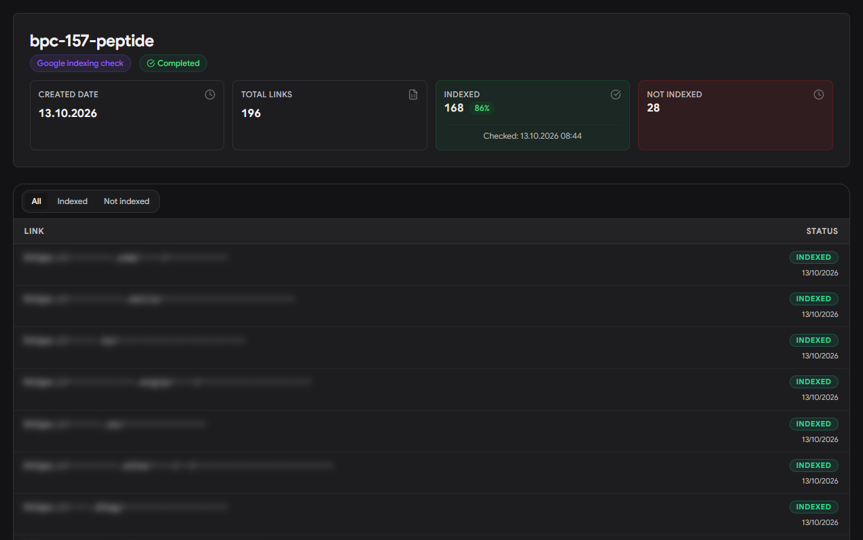Screen dimensions: 863x540
Task: Switch to the Not indexed filter tab
Action: pyautogui.click(x=126, y=201)
